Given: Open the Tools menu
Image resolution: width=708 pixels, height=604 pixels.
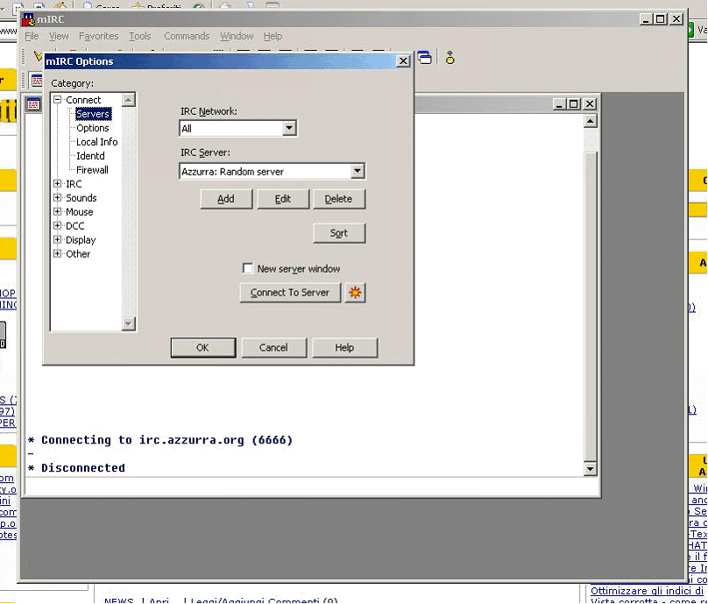Looking at the screenshot, I should [x=140, y=36].
